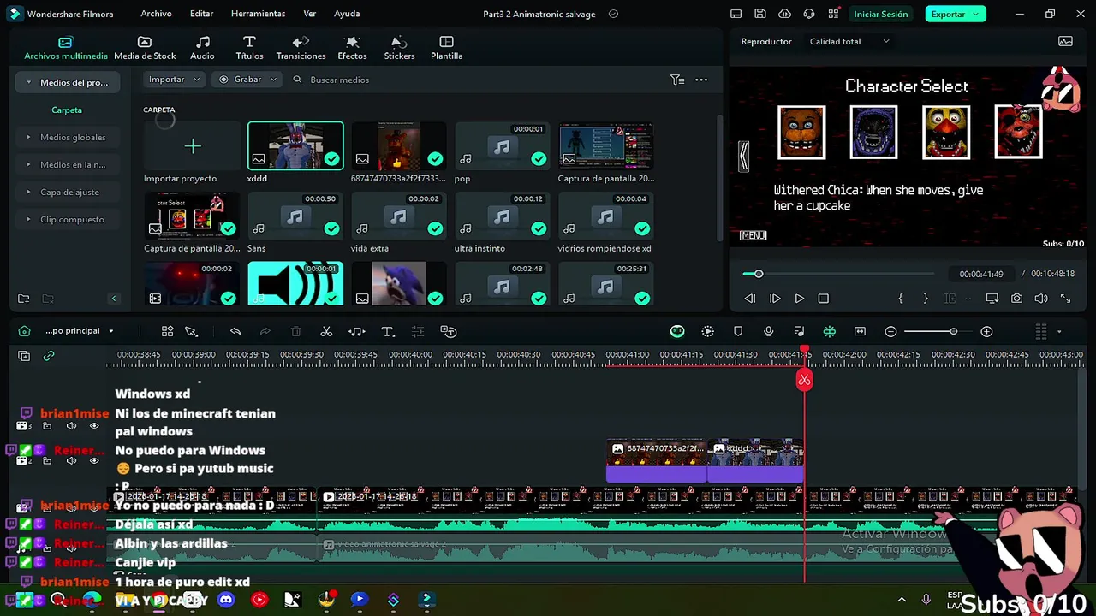Click the preview image scope icon

pyautogui.click(x=1065, y=41)
